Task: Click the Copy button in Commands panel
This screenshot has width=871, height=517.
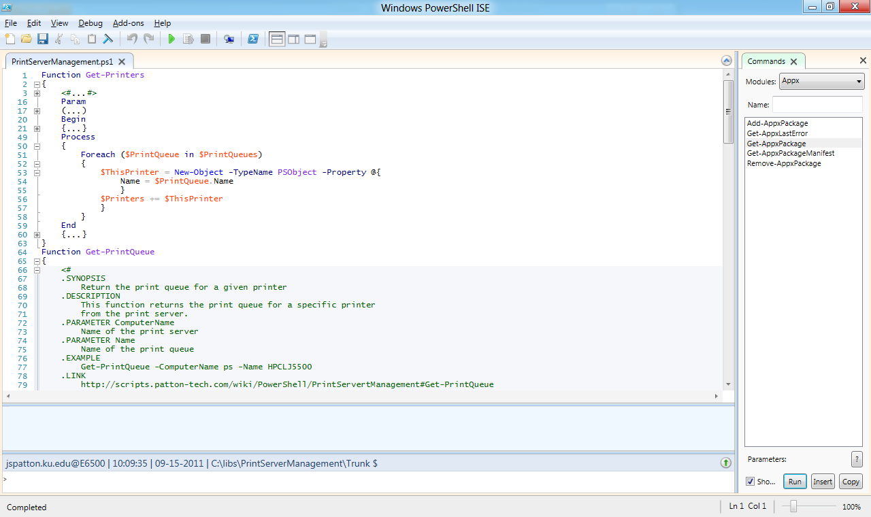Action: (x=851, y=482)
